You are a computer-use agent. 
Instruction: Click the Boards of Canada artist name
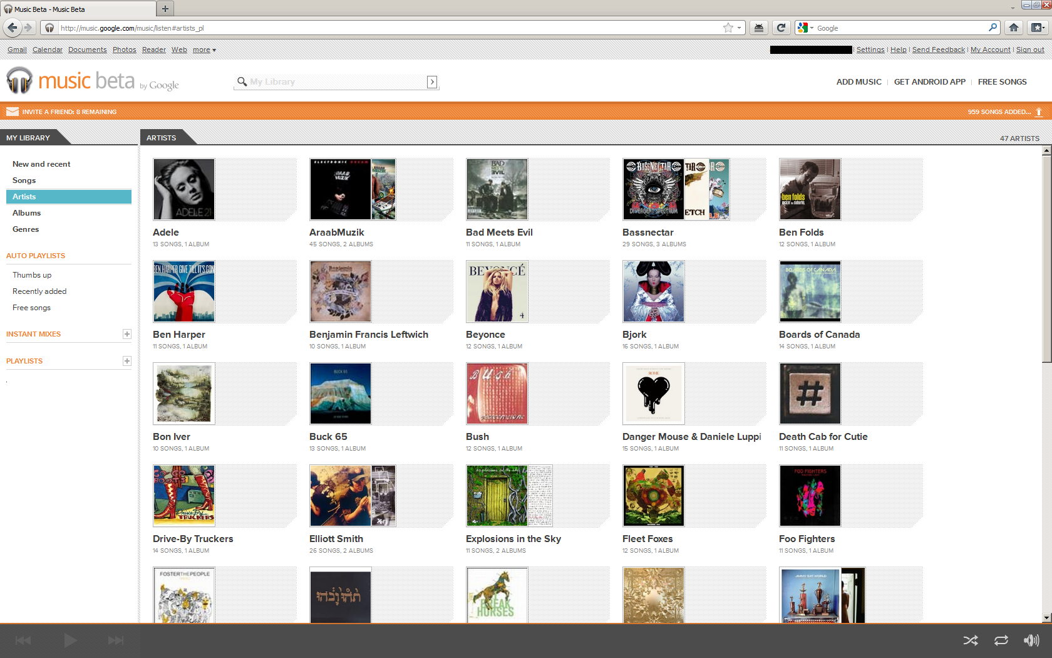(819, 335)
